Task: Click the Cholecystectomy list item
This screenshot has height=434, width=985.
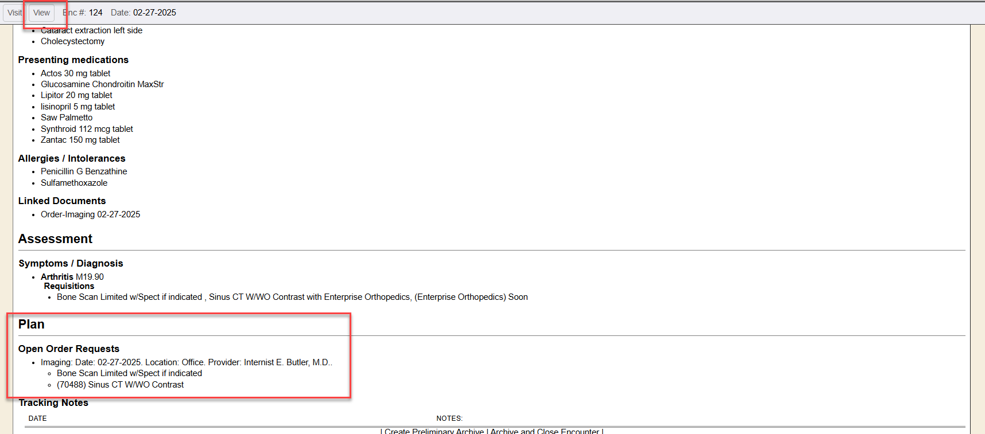Action: [x=72, y=41]
